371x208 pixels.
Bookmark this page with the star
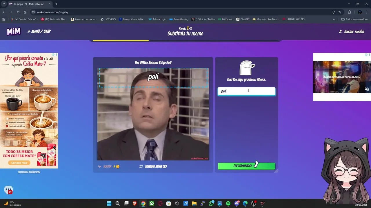coord(340,12)
